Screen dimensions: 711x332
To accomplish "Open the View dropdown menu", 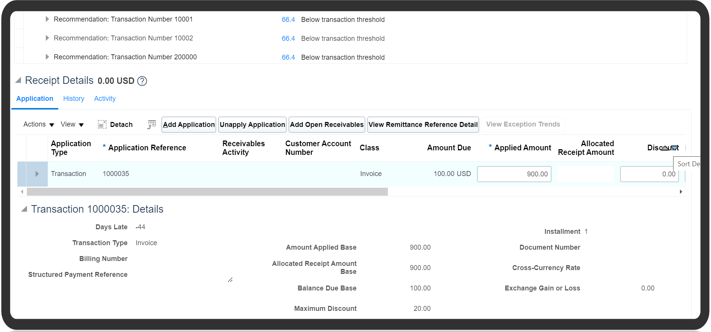I will pos(72,124).
